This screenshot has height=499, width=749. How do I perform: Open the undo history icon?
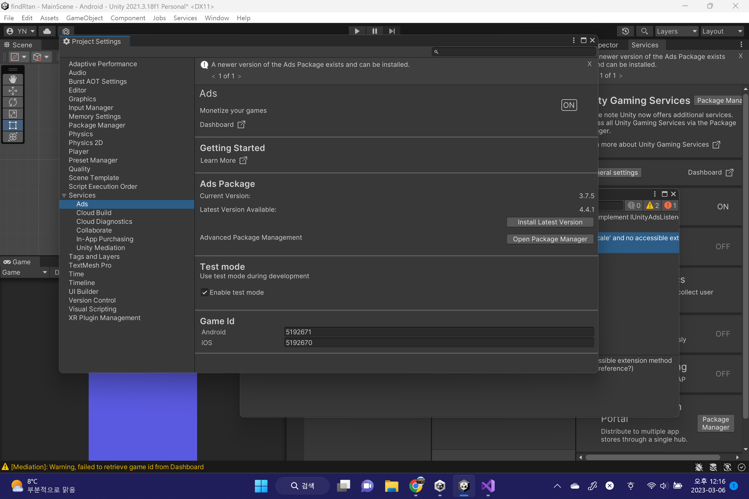625,31
